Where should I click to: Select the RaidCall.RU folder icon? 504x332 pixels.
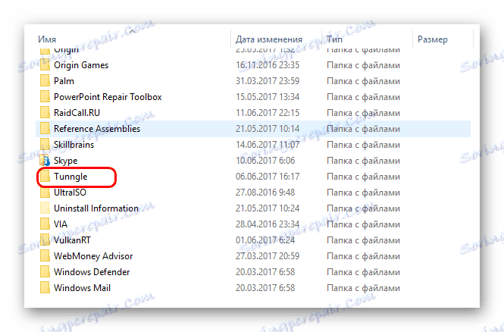click(x=45, y=113)
